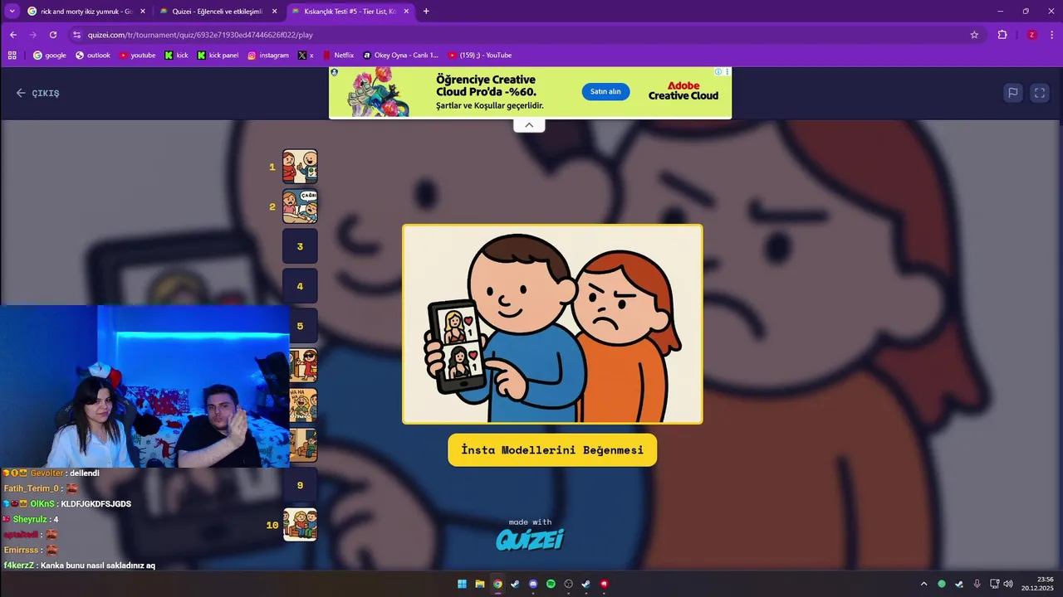1063x597 pixels.
Task: Select the Kıskançlık Testi #5 tab
Action: 349,12
